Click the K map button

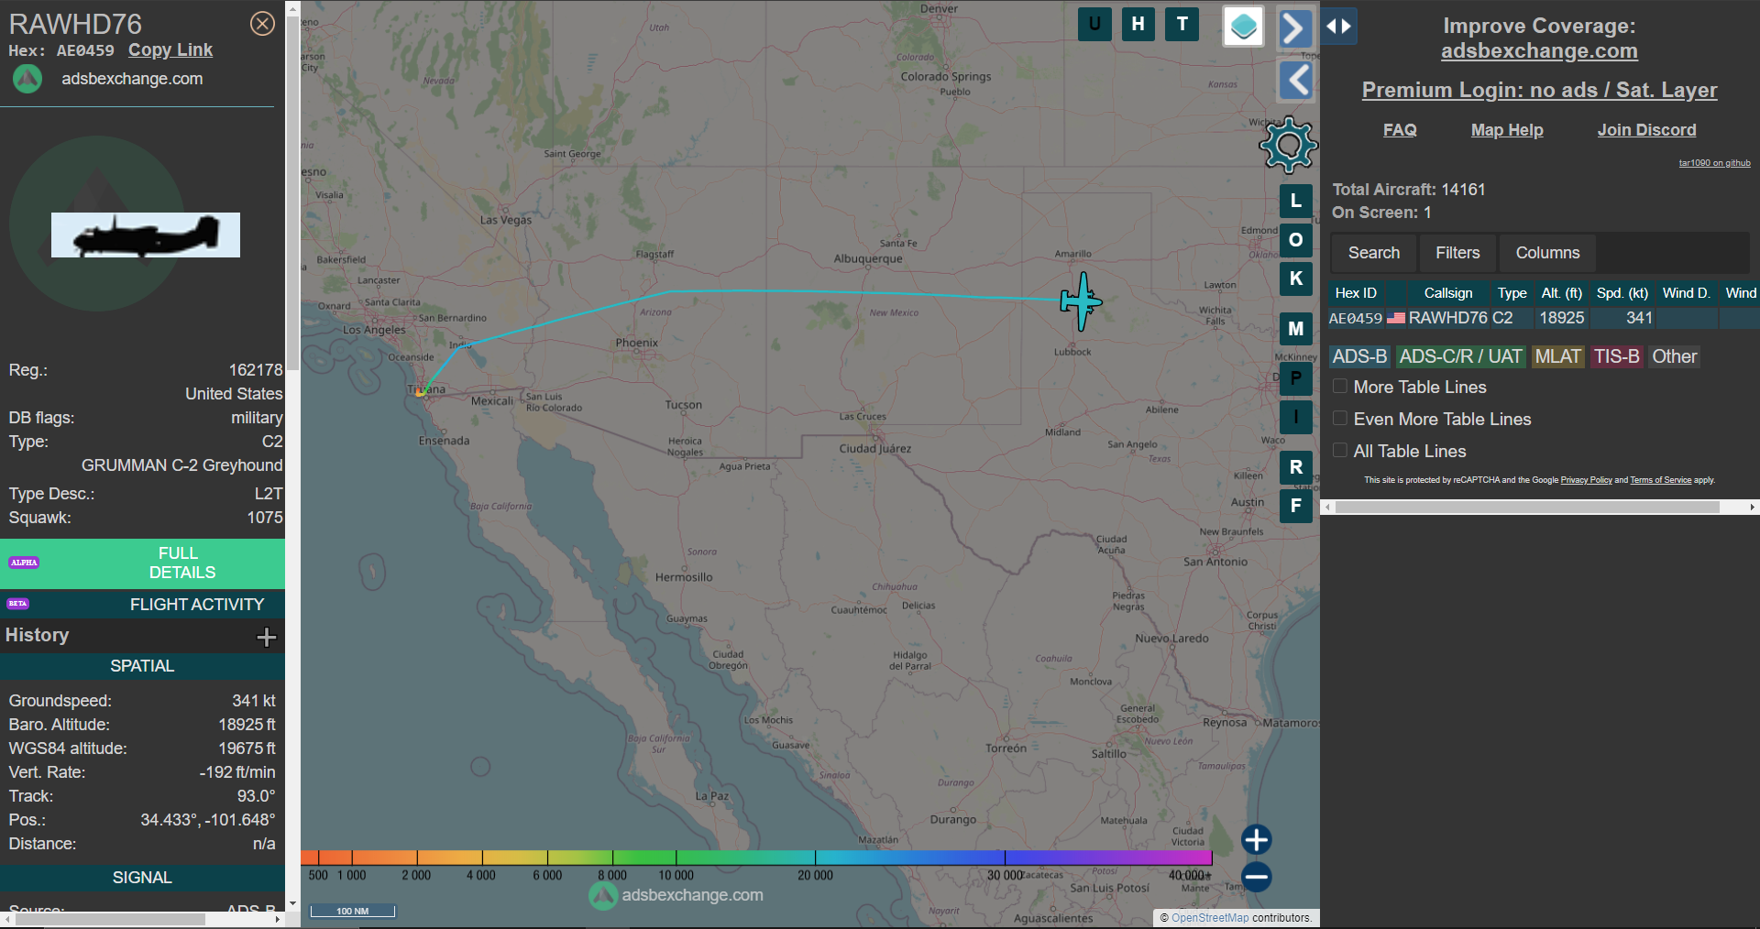point(1295,279)
